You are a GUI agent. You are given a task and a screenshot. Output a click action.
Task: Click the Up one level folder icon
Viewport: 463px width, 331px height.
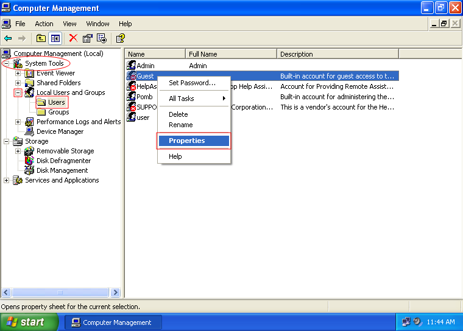click(41, 38)
